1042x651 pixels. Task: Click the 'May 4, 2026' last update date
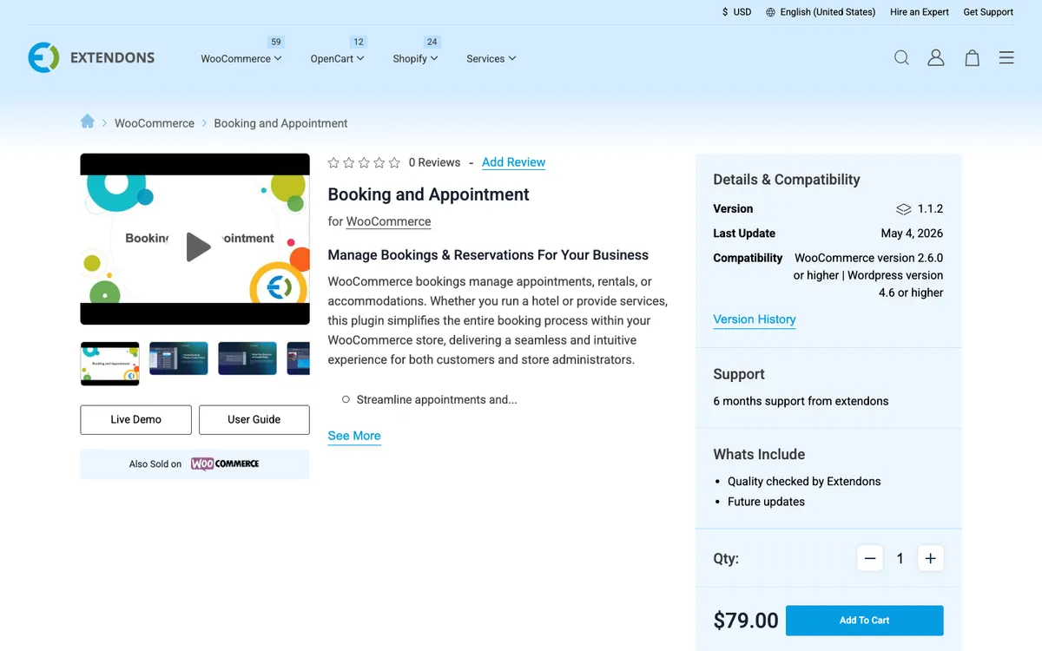(912, 233)
